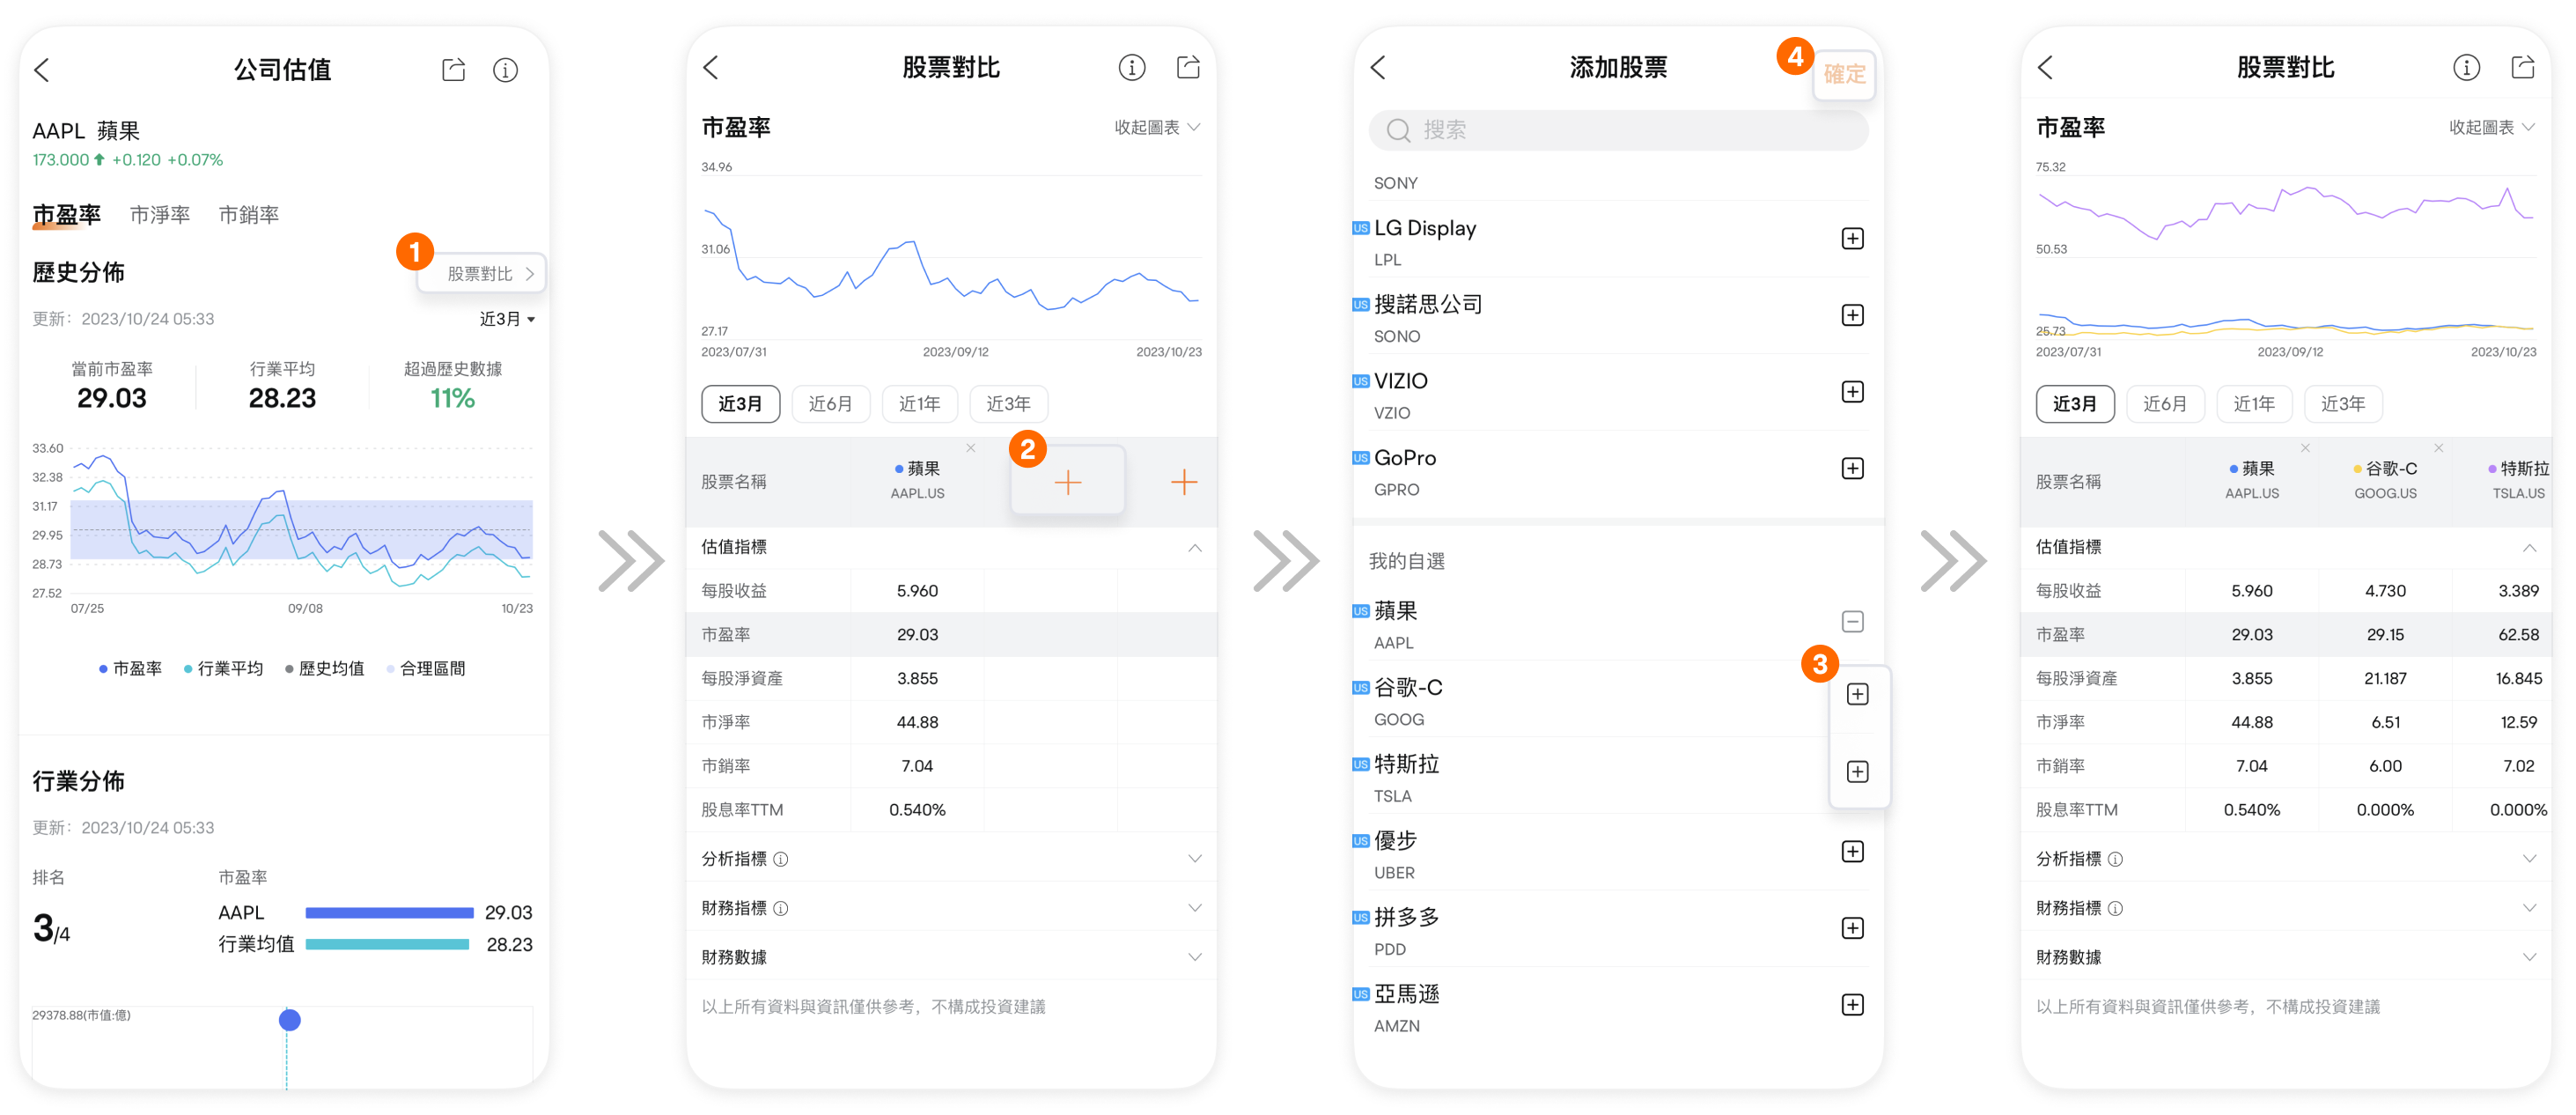Click the 歷史均值 legend dot
The width and height of the screenshot is (2576, 1115).
click(x=289, y=669)
